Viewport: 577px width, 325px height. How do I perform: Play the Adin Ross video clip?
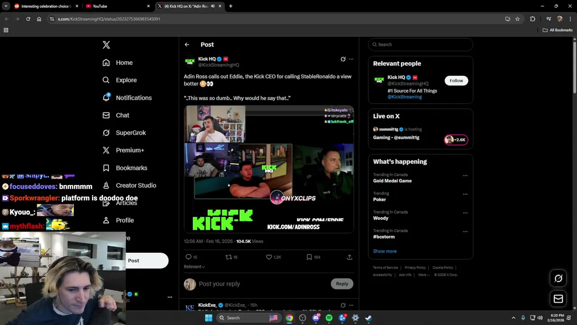coord(269,169)
